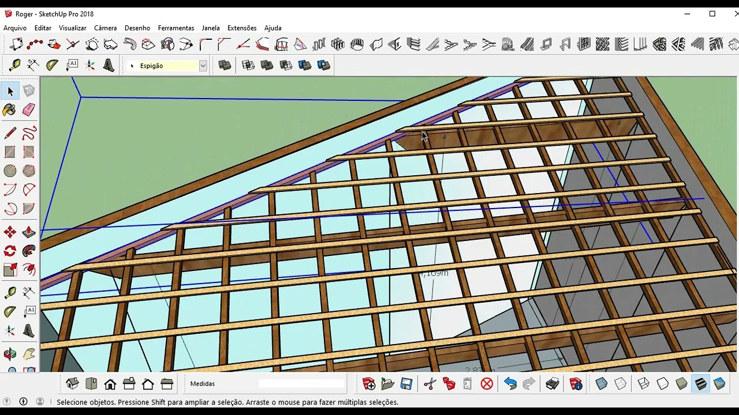Click the status text starting "Selecione objetos"

227,402
